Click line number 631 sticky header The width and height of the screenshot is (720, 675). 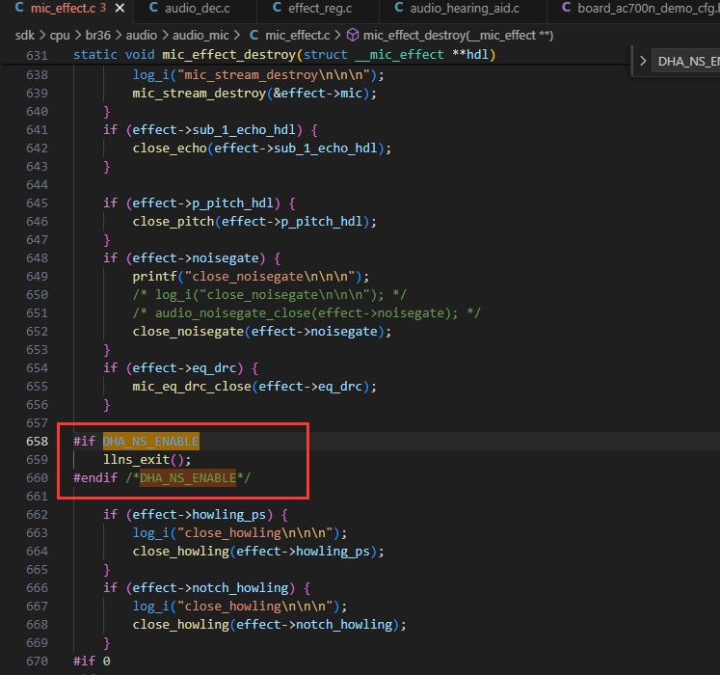(x=38, y=55)
